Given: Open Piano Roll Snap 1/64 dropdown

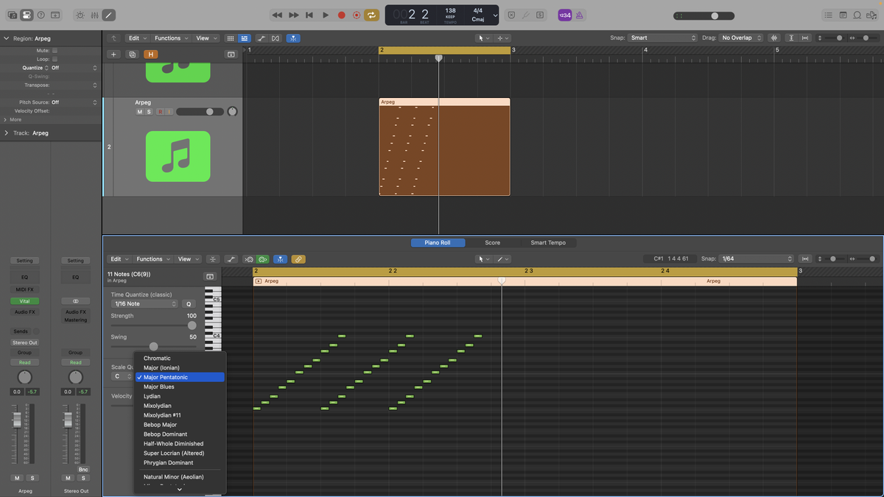Looking at the screenshot, I should coord(757,259).
